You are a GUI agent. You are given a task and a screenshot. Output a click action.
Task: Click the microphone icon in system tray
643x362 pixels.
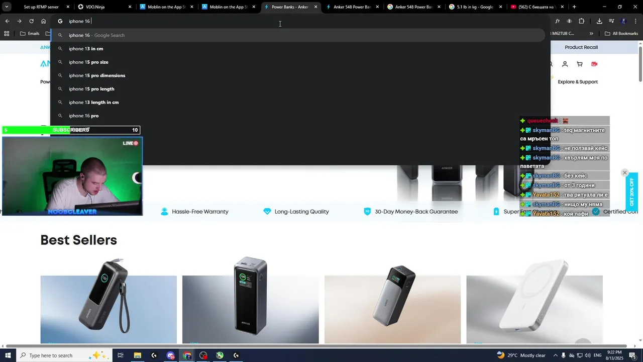pos(563,355)
